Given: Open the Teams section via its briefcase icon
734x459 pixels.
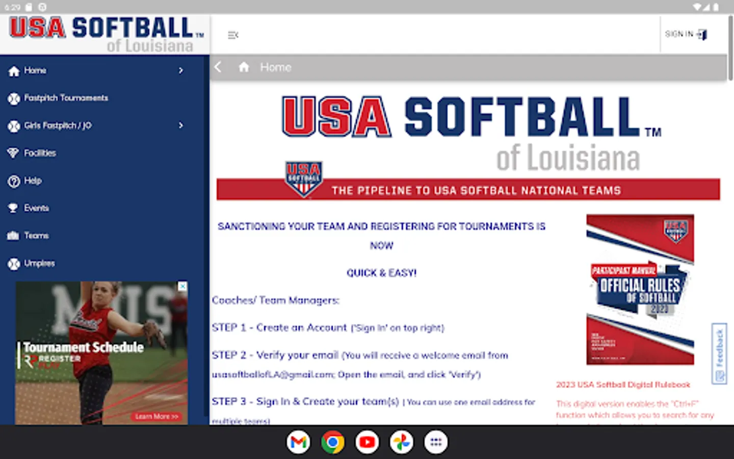Looking at the screenshot, I should point(14,236).
